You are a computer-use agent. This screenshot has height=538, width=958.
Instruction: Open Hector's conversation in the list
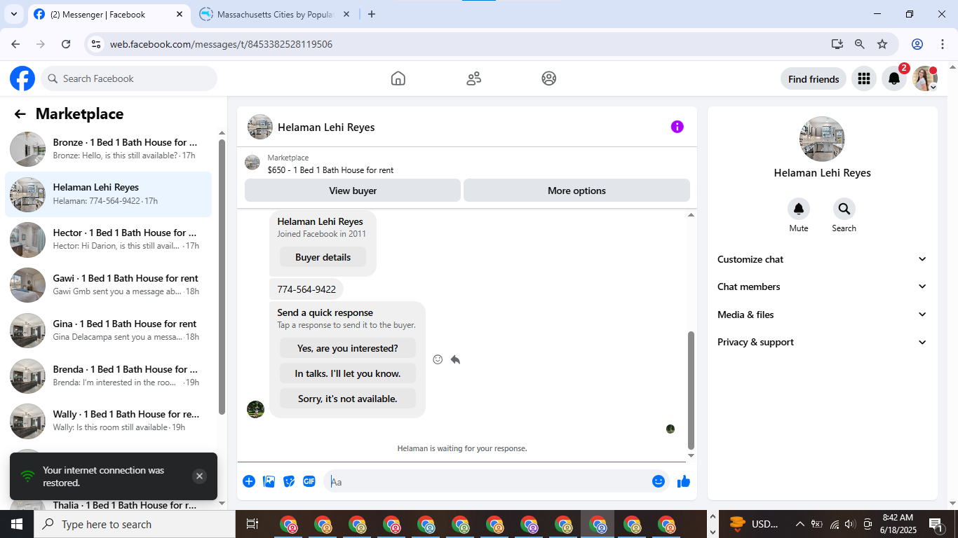coord(109,240)
